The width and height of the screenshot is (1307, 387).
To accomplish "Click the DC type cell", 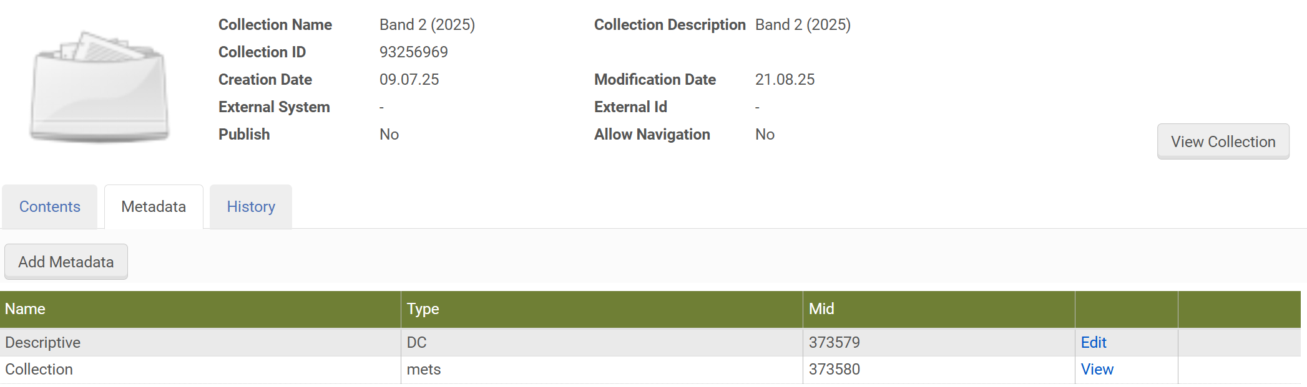I will click(417, 342).
